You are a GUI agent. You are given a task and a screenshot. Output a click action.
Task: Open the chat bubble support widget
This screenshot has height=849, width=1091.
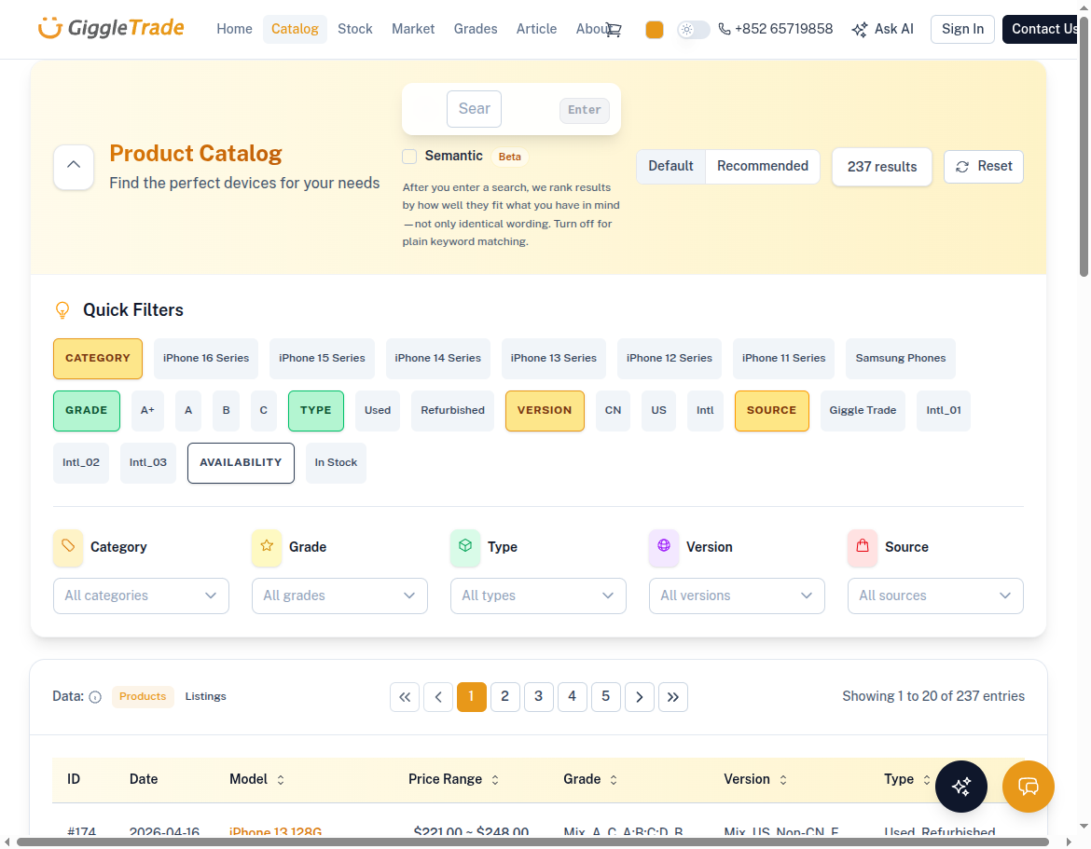point(1028,787)
